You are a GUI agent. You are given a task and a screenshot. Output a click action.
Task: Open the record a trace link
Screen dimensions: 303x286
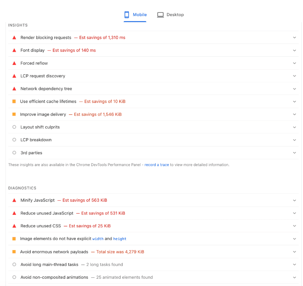[157, 165]
